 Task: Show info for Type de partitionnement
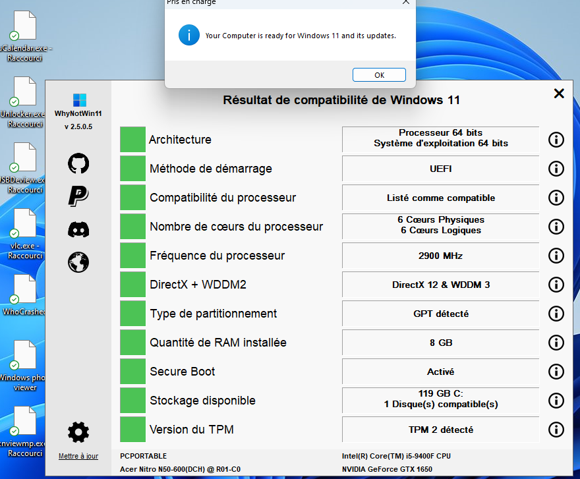point(556,314)
